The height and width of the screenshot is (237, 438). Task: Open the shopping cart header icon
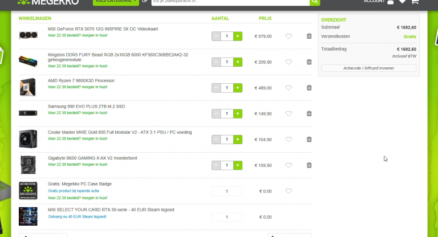click(x=415, y=2)
